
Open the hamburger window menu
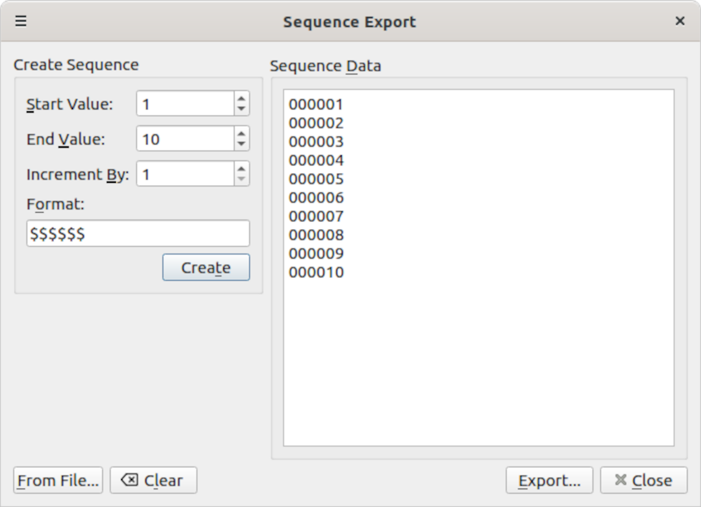(x=21, y=21)
